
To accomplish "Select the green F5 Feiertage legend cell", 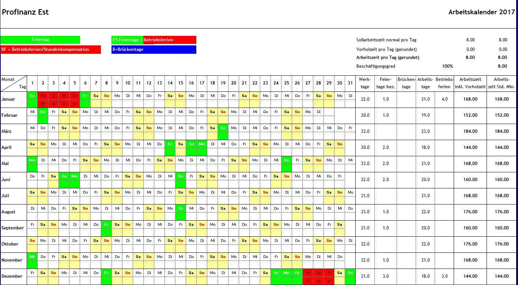I will point(127,40).
